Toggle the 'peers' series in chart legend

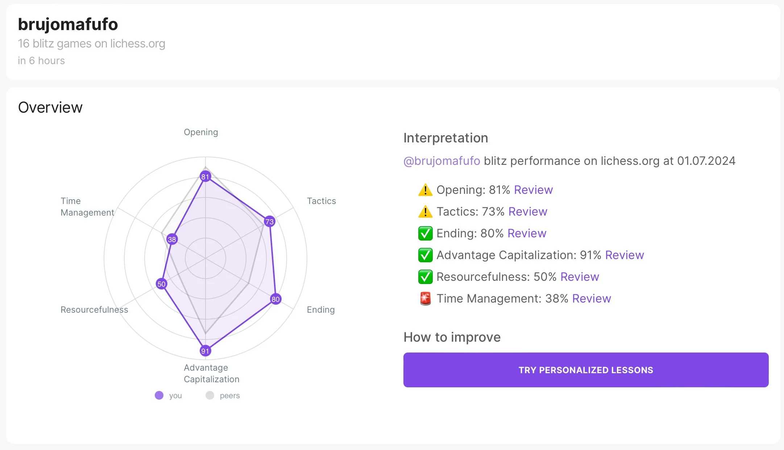click(229, 396)
